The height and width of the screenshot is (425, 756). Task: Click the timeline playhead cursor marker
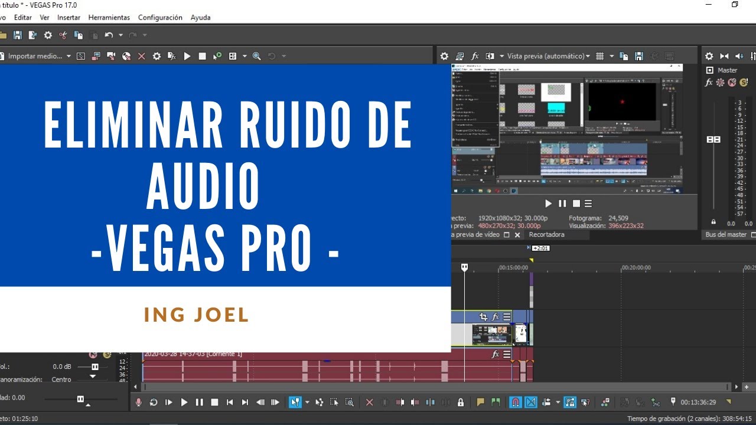click(x=464, y=267)
